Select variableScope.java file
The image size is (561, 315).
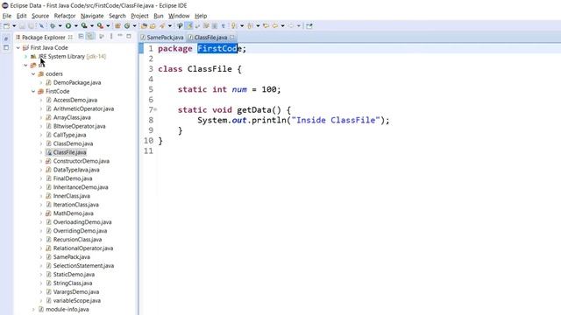point(76,300)
